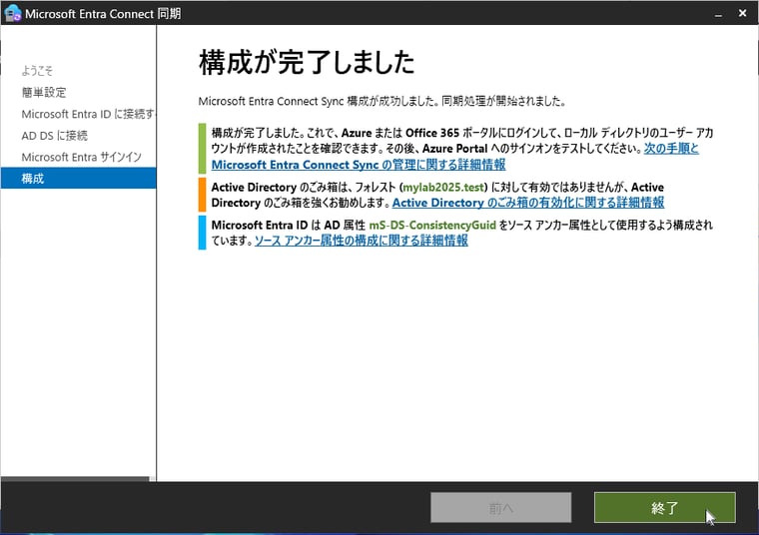Open the Microsoft Entra Connect Sync management details link
Viewport: 759px width, 535px height.
pyautogui.click(x=359, y=165)
